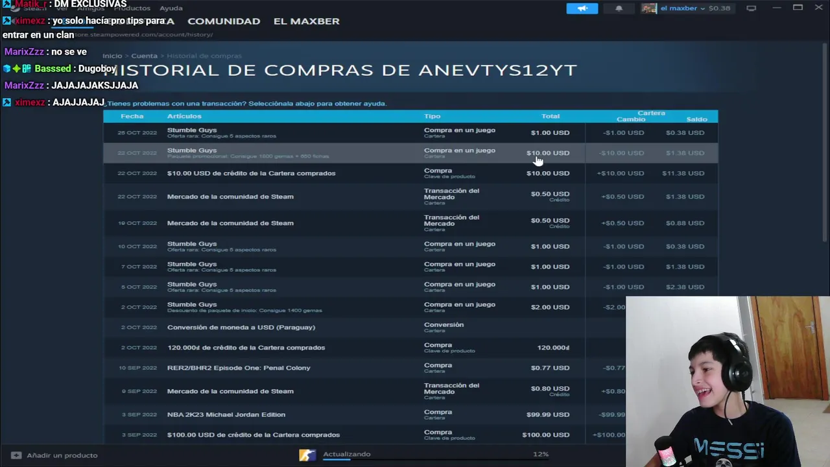Image resolution: width=830 pixels, height=467 pixels.
Task: Click the Tienes problemas con una transacción help text
Action: 246,104
